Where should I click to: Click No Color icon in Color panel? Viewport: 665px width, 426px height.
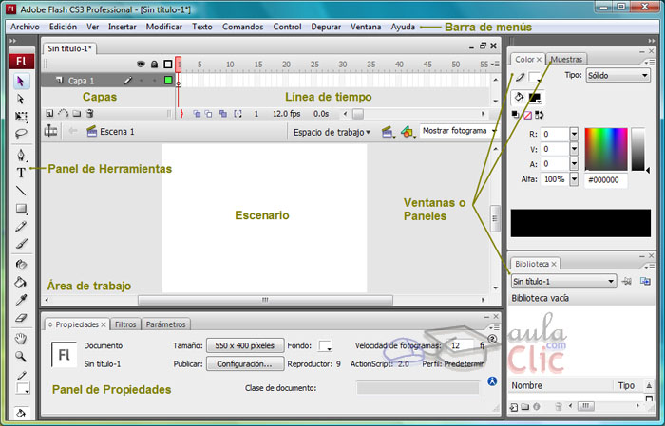(527, 115)
